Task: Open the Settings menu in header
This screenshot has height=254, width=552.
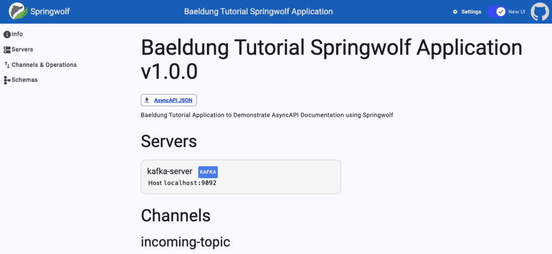Action: click(467, 12)
